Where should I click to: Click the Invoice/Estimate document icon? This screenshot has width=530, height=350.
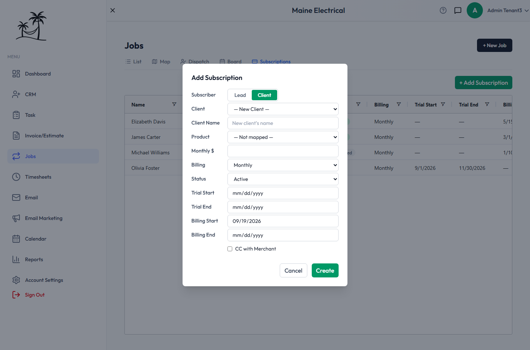[x=16, y=136]
